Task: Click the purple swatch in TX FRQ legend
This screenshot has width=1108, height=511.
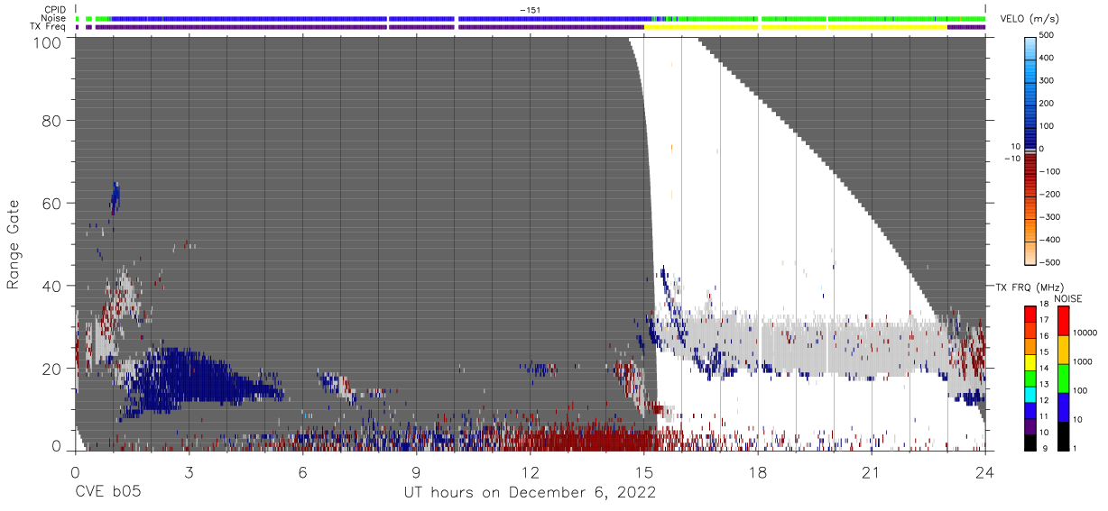Action: (x=1030, y=425)
